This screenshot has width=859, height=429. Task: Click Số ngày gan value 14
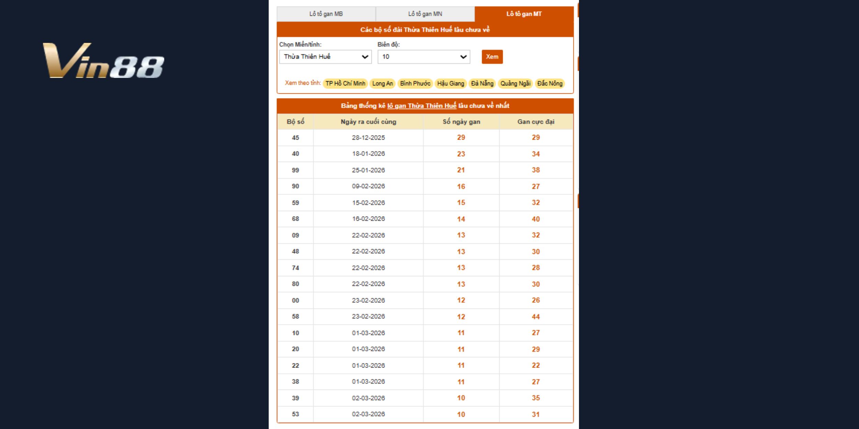coord(461,219)
